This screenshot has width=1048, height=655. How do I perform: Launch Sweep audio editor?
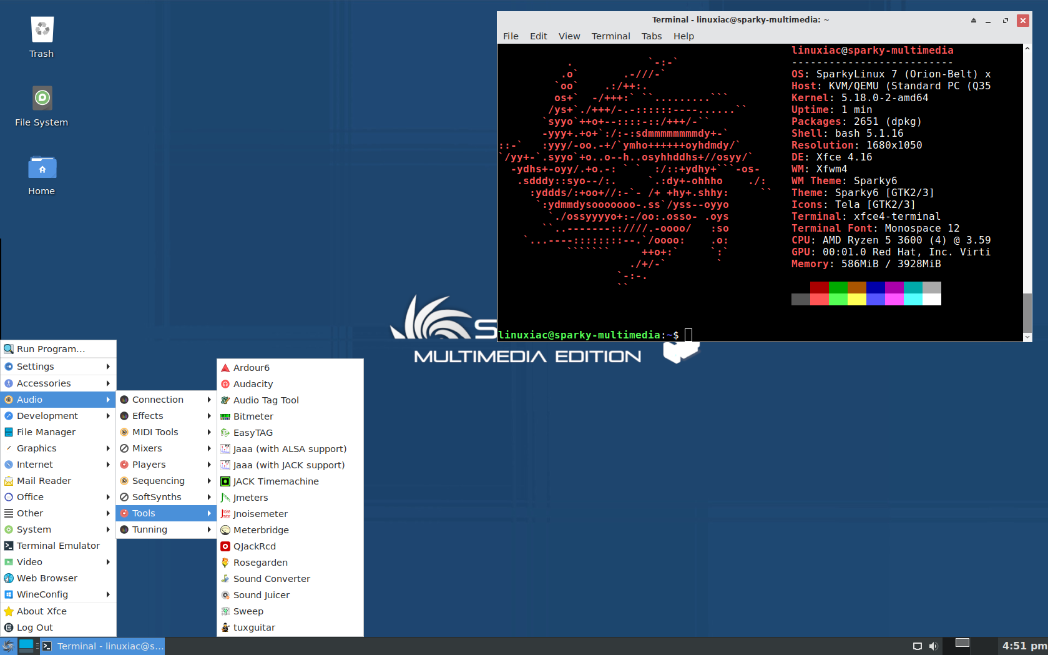pos(290,611)
